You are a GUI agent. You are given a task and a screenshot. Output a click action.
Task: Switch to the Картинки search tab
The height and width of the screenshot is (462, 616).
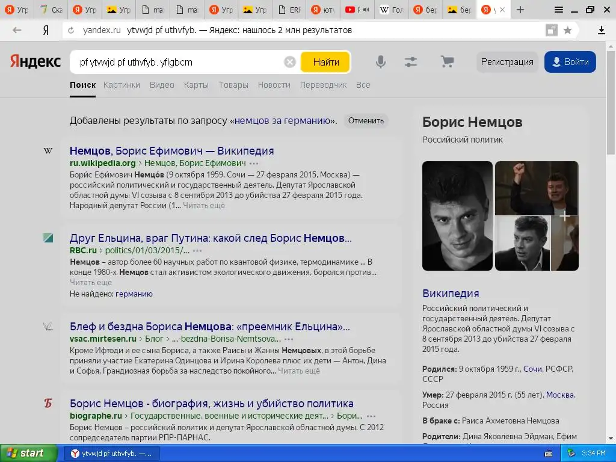[122, 85]
